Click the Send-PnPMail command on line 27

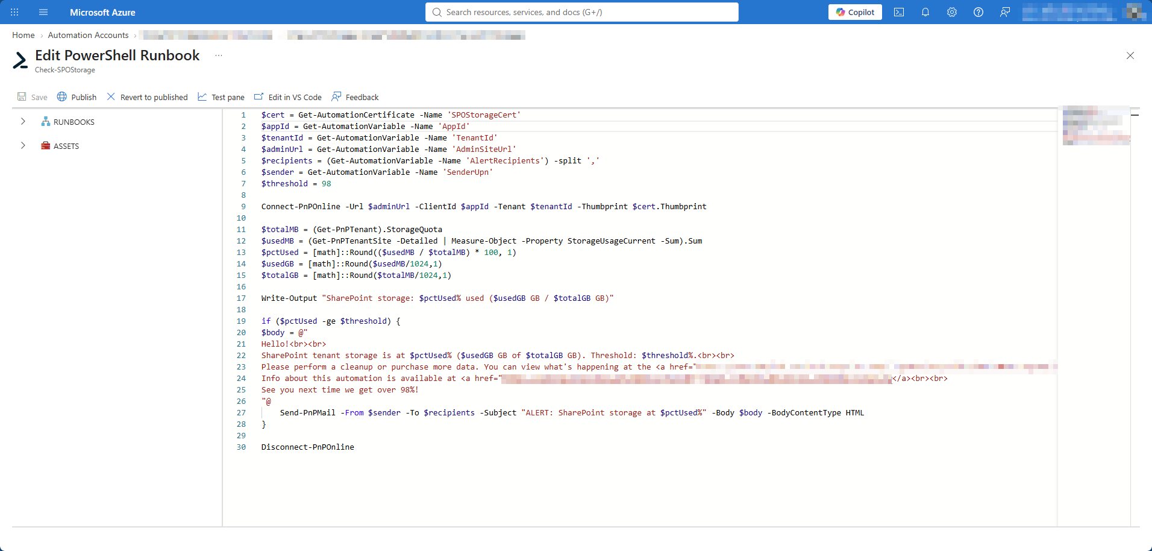(x=308, y=413)
